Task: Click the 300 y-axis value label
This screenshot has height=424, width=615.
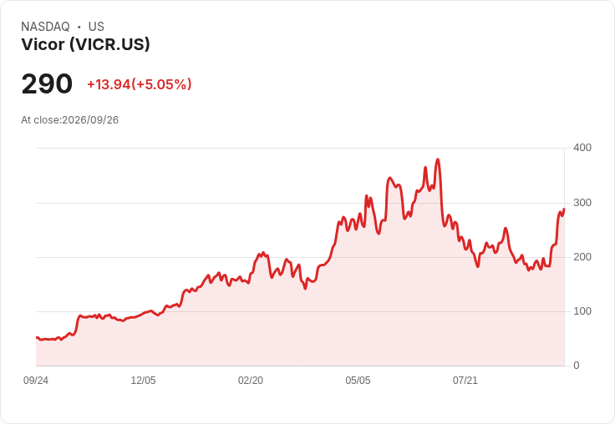Action: click(x=582, y=203)
